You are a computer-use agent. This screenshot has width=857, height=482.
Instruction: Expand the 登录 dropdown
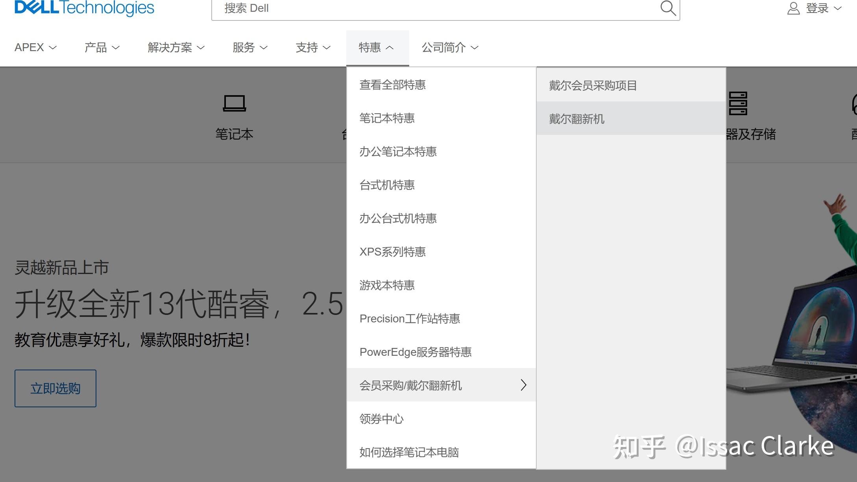tap(820, 8)
